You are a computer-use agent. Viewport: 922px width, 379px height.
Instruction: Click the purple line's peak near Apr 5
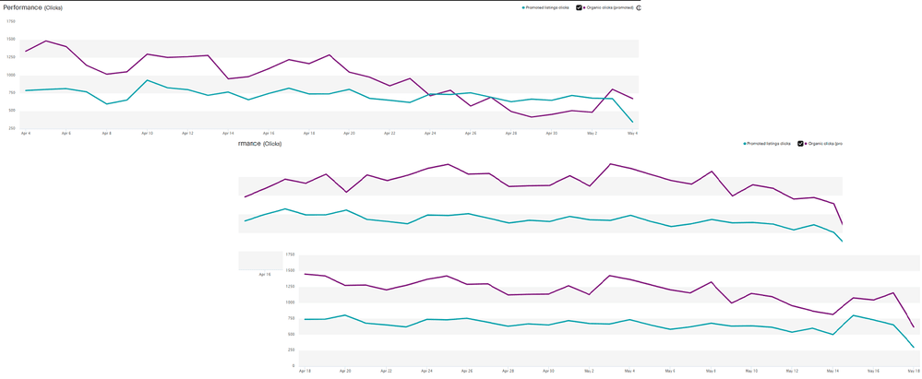point(46,41)
